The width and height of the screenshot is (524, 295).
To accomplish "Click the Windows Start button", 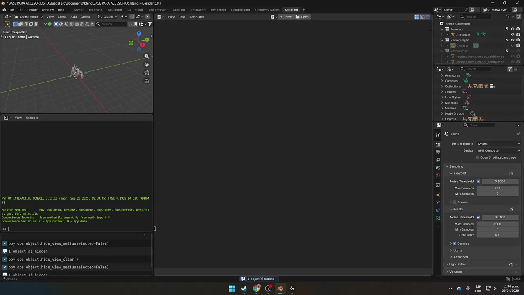I will [x=232, y=288].
